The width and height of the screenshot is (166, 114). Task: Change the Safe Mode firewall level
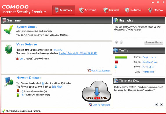57,87
